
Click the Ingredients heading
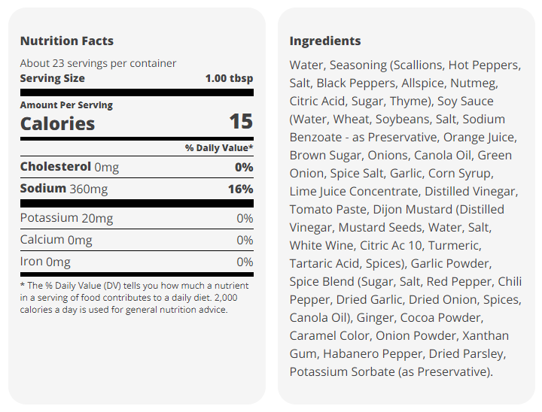tap(325, 41)
